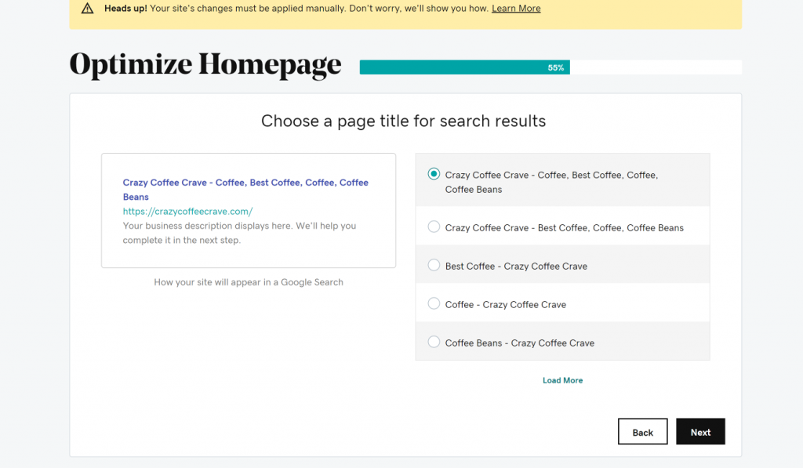This screenshot has height=468, width=803.
Task: Open the Learn More link
Action: click(516, 8)
